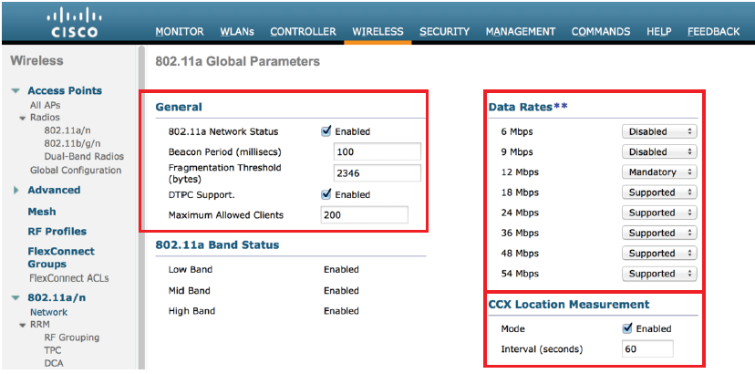Viewport: 755px width, 374px height.
Task: Switch to the SECURITY menu tab
Action: [444, 32]
